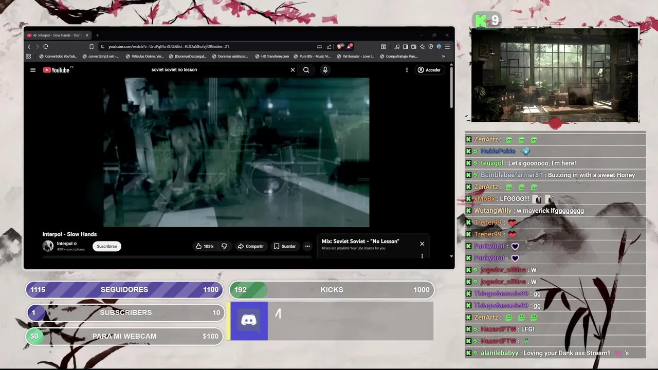Screen dimensions: 658x370
Task: Click WutangWilly's chat message
Action: coord(555,210)
